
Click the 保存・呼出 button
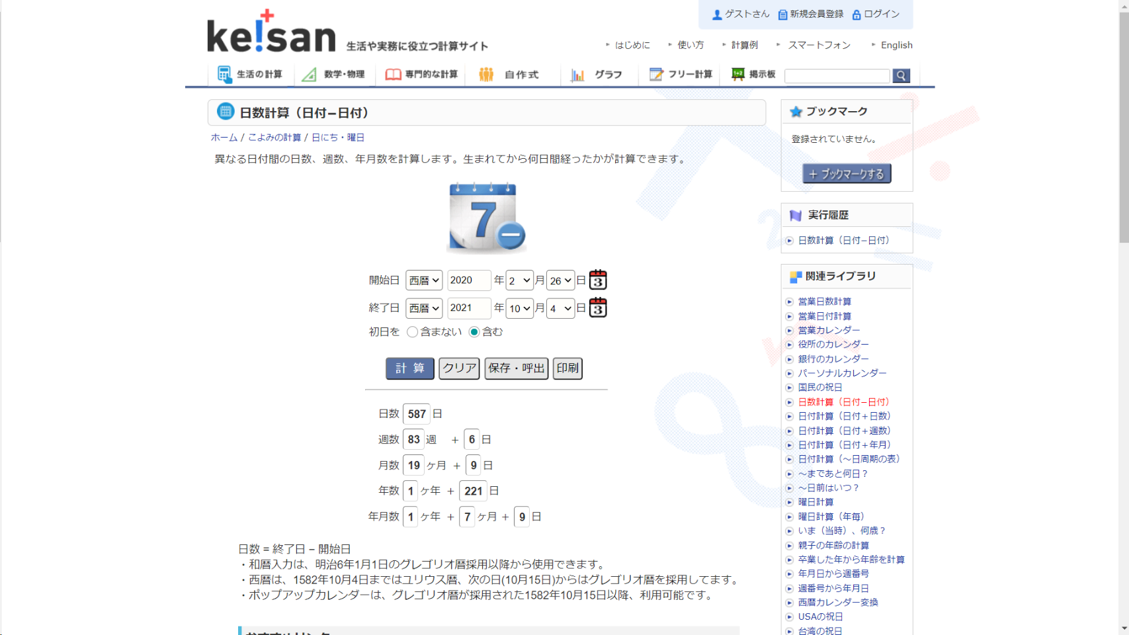click(517, 368)
